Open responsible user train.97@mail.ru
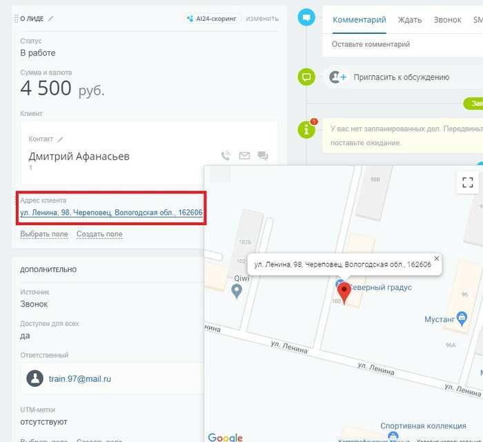 click(80, 379)
